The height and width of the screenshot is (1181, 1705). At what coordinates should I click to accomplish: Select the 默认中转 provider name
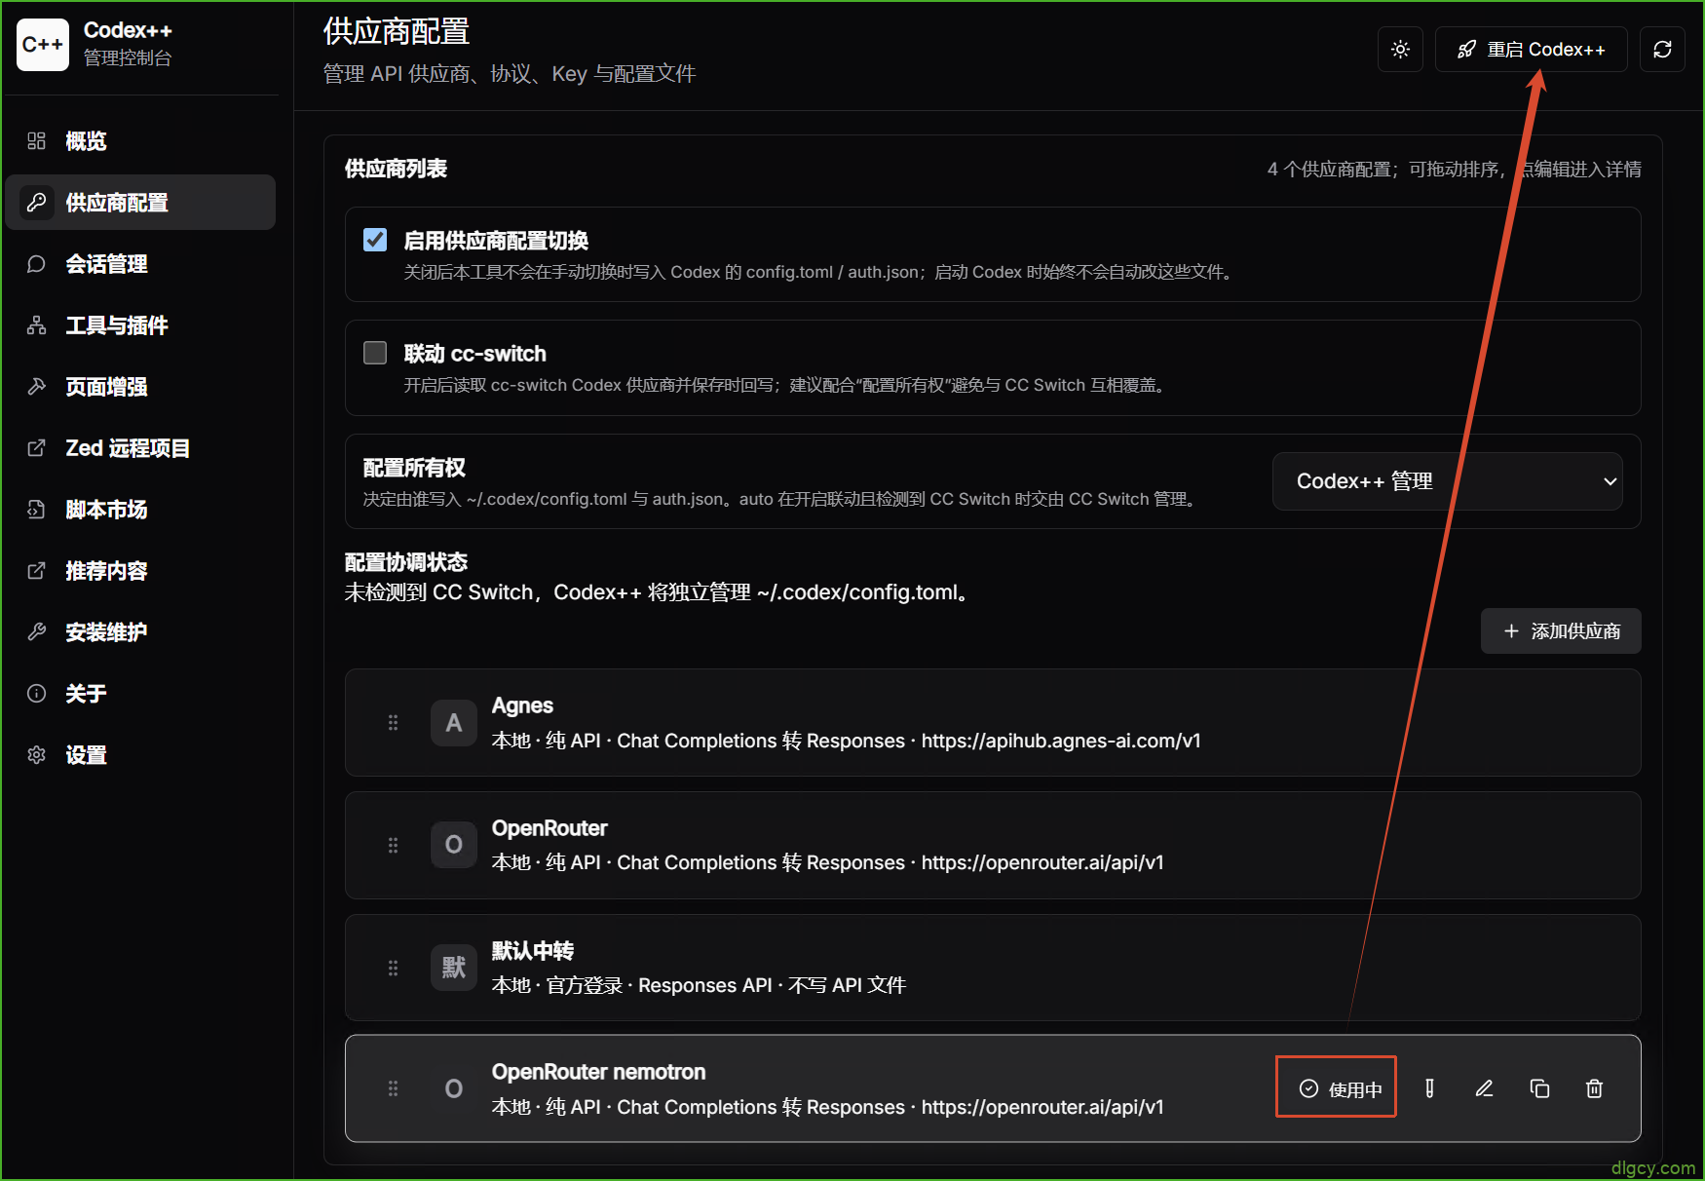click(x=533, y=951)
